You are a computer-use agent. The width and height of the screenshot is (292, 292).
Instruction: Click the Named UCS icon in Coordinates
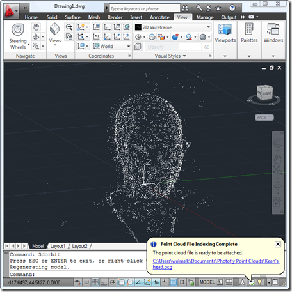pos(97,27)
